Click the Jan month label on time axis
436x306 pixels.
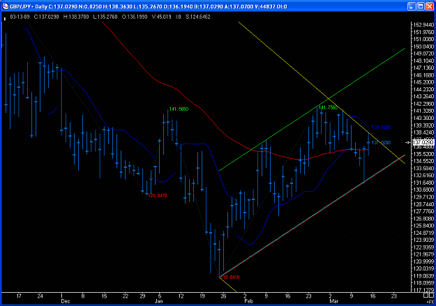pos(158,301)
